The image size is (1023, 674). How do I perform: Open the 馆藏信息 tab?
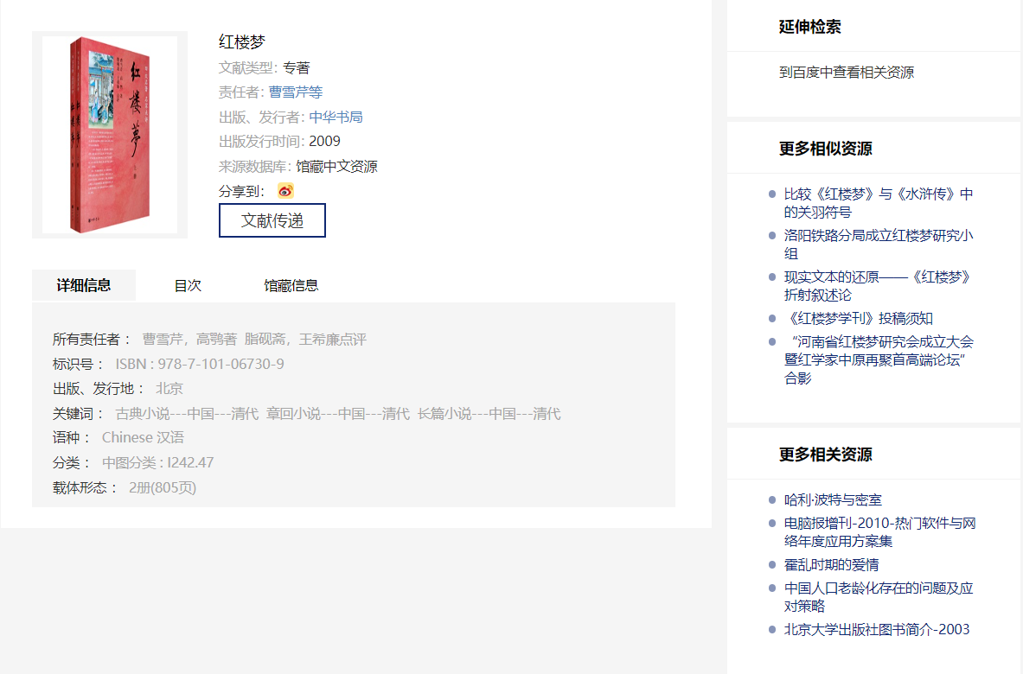click(291, 285)
